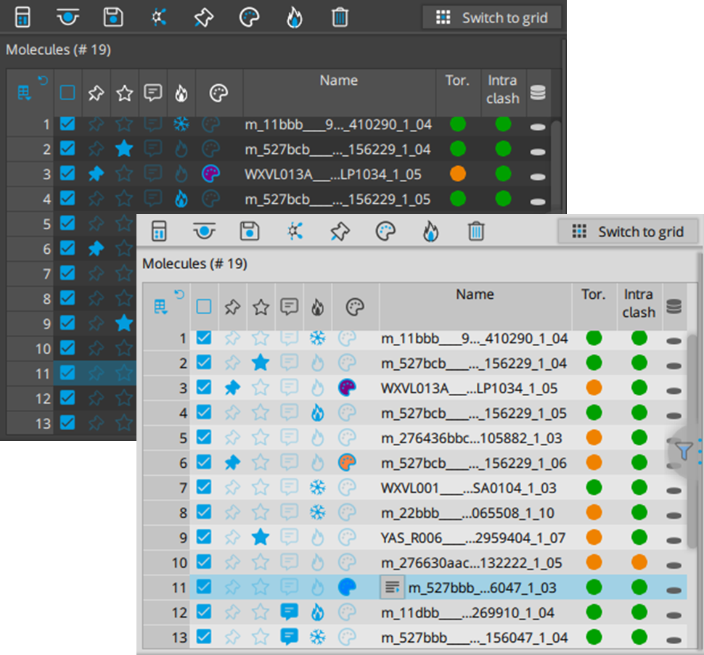Viewport: 704px width, 655px height.
Task: Click purple color palette on row 3 light table
Action: 347,387
